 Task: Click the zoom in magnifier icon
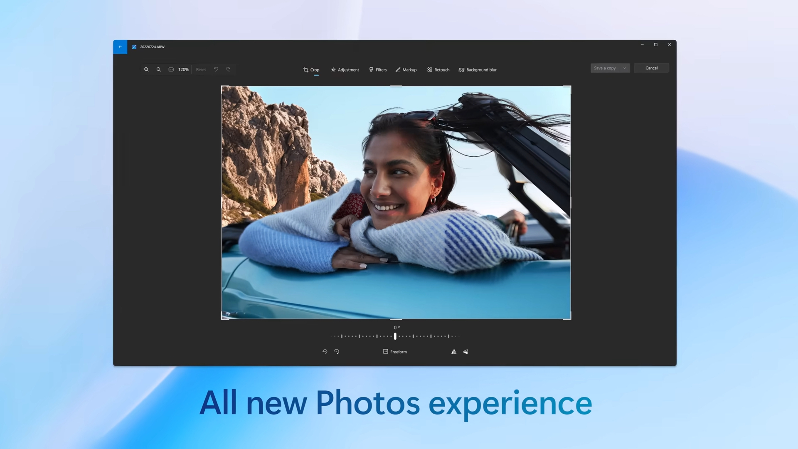click(146, 69)
